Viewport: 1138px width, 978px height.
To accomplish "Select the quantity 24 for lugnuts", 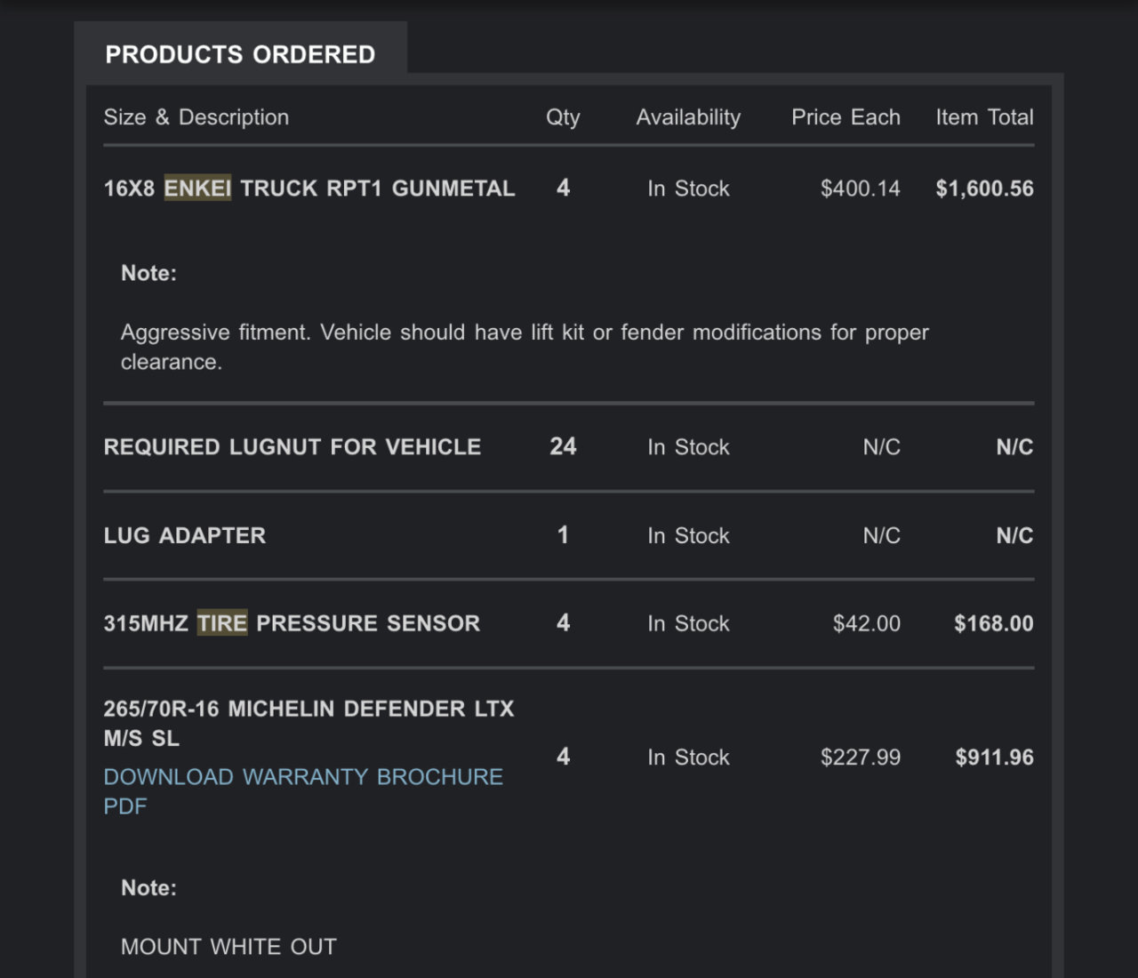I will [563, 446].
